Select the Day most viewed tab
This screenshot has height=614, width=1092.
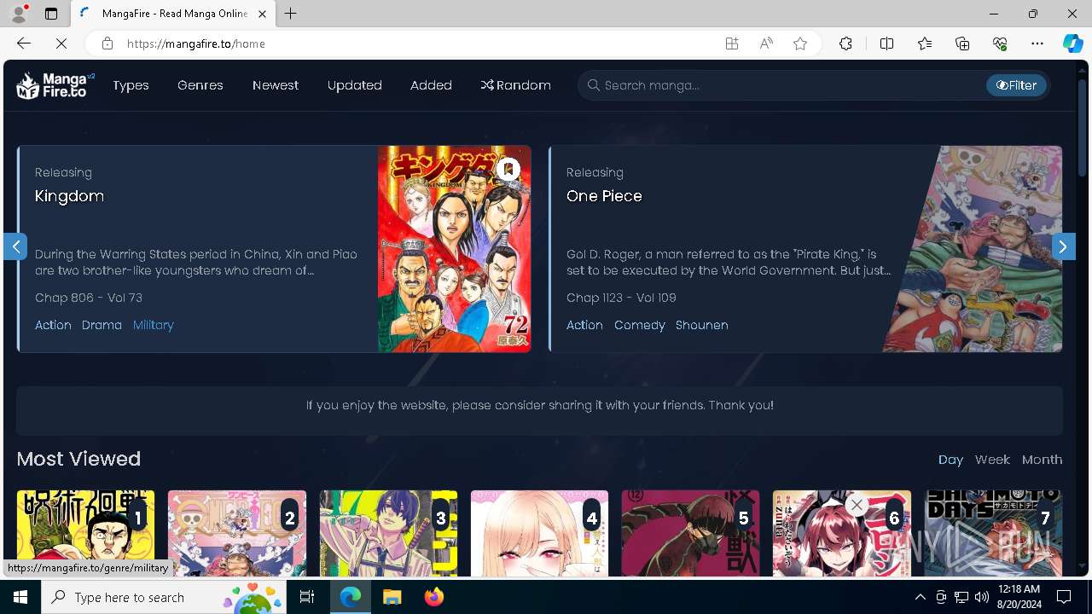coord(950,460)
